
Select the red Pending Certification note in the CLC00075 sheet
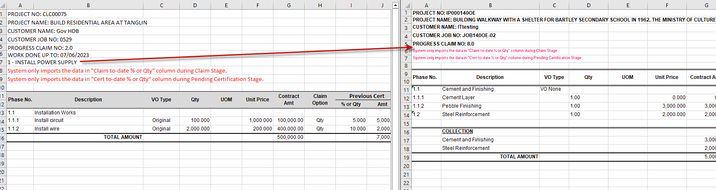(x=135, y=79)
